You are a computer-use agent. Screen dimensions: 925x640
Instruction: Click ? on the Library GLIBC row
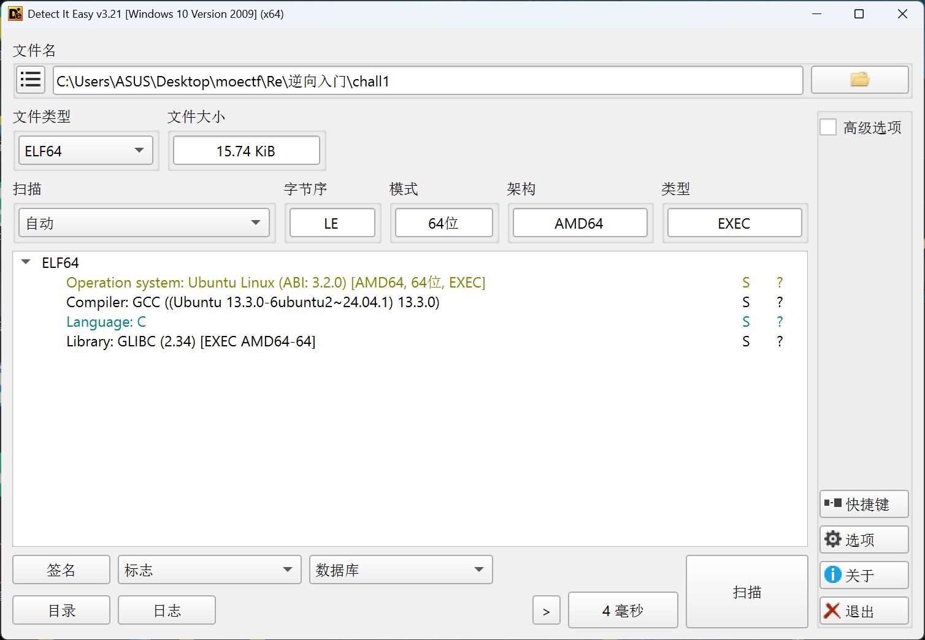tap(780, 341)
